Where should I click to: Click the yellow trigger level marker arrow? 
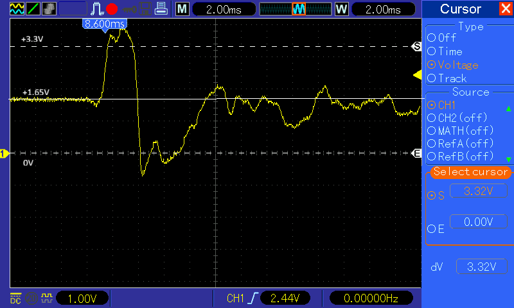(416, 76)
